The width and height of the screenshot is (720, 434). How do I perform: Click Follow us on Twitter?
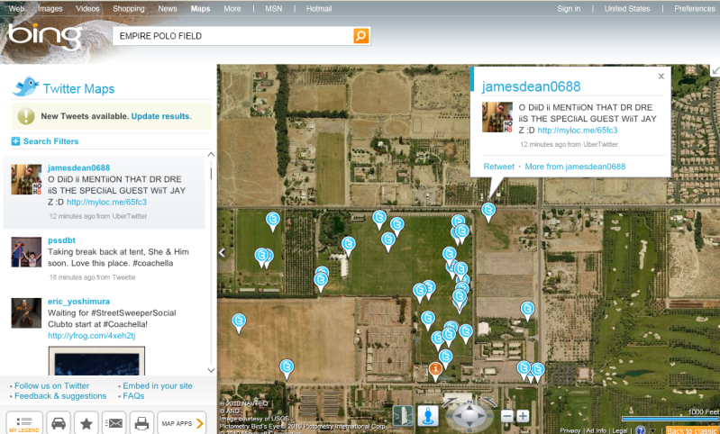(x=52, y=386)
